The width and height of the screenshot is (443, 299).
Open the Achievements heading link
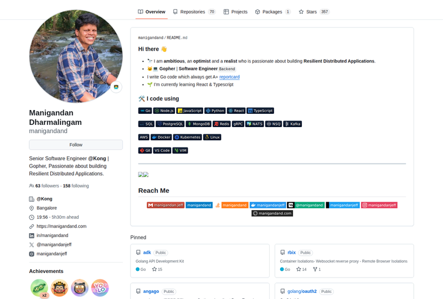point(46,271)
